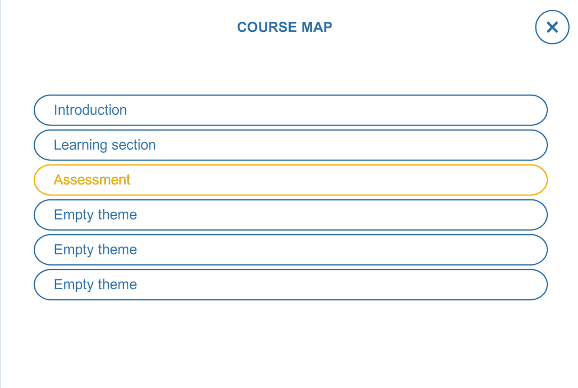Click the COURSE MAP title text

point(285,27)
